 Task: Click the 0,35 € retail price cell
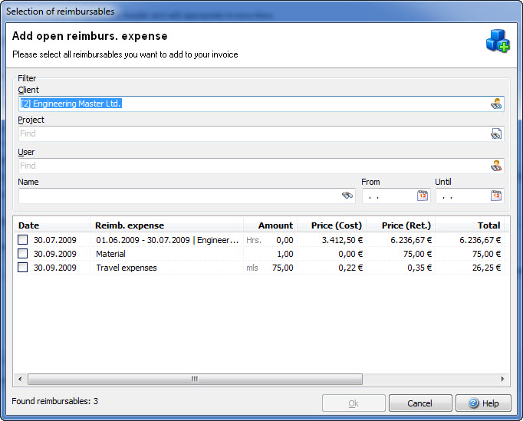419,268
